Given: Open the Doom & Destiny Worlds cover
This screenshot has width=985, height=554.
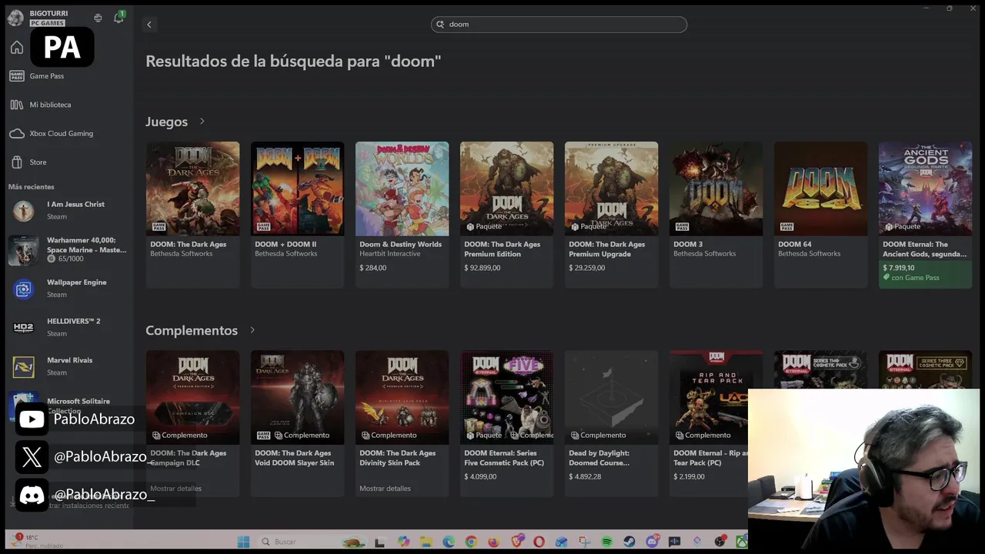Looking at the screenshot, I should (x=402, y=189).
